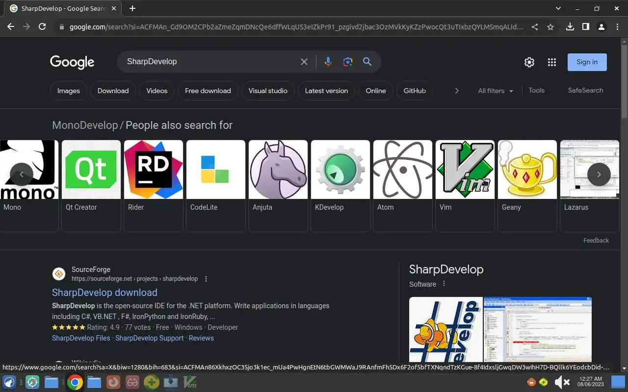Toggle muted volume in system tray
This screenshot has height=392, width=628.
tap(562, 382)
